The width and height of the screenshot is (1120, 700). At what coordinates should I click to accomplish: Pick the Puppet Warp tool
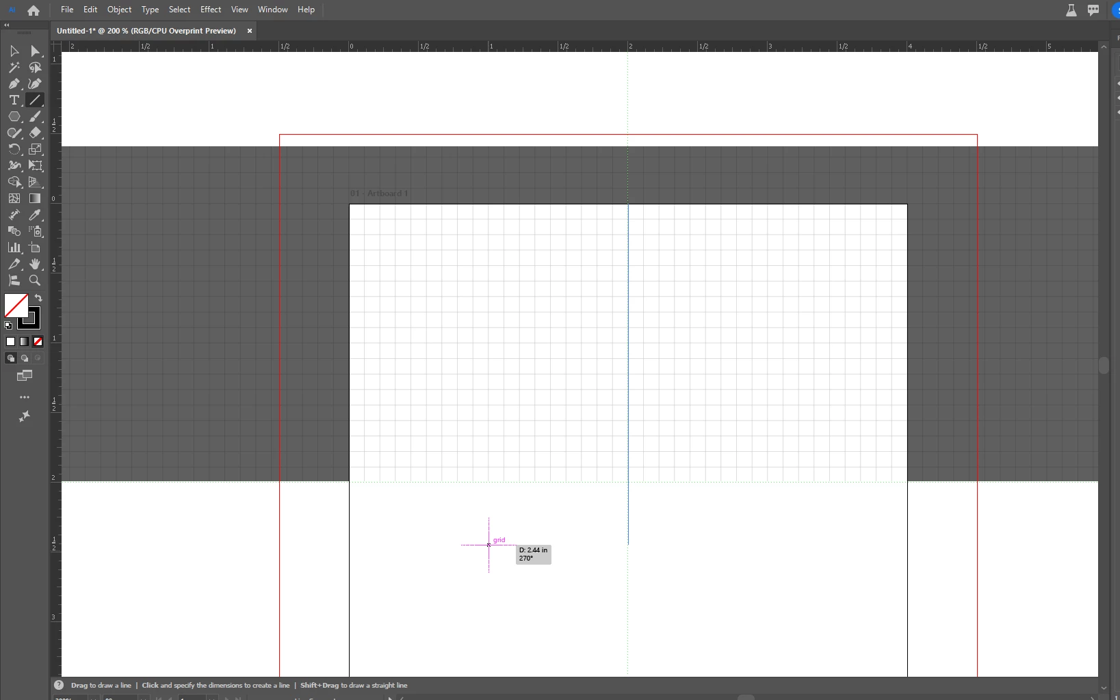(14, 166)
